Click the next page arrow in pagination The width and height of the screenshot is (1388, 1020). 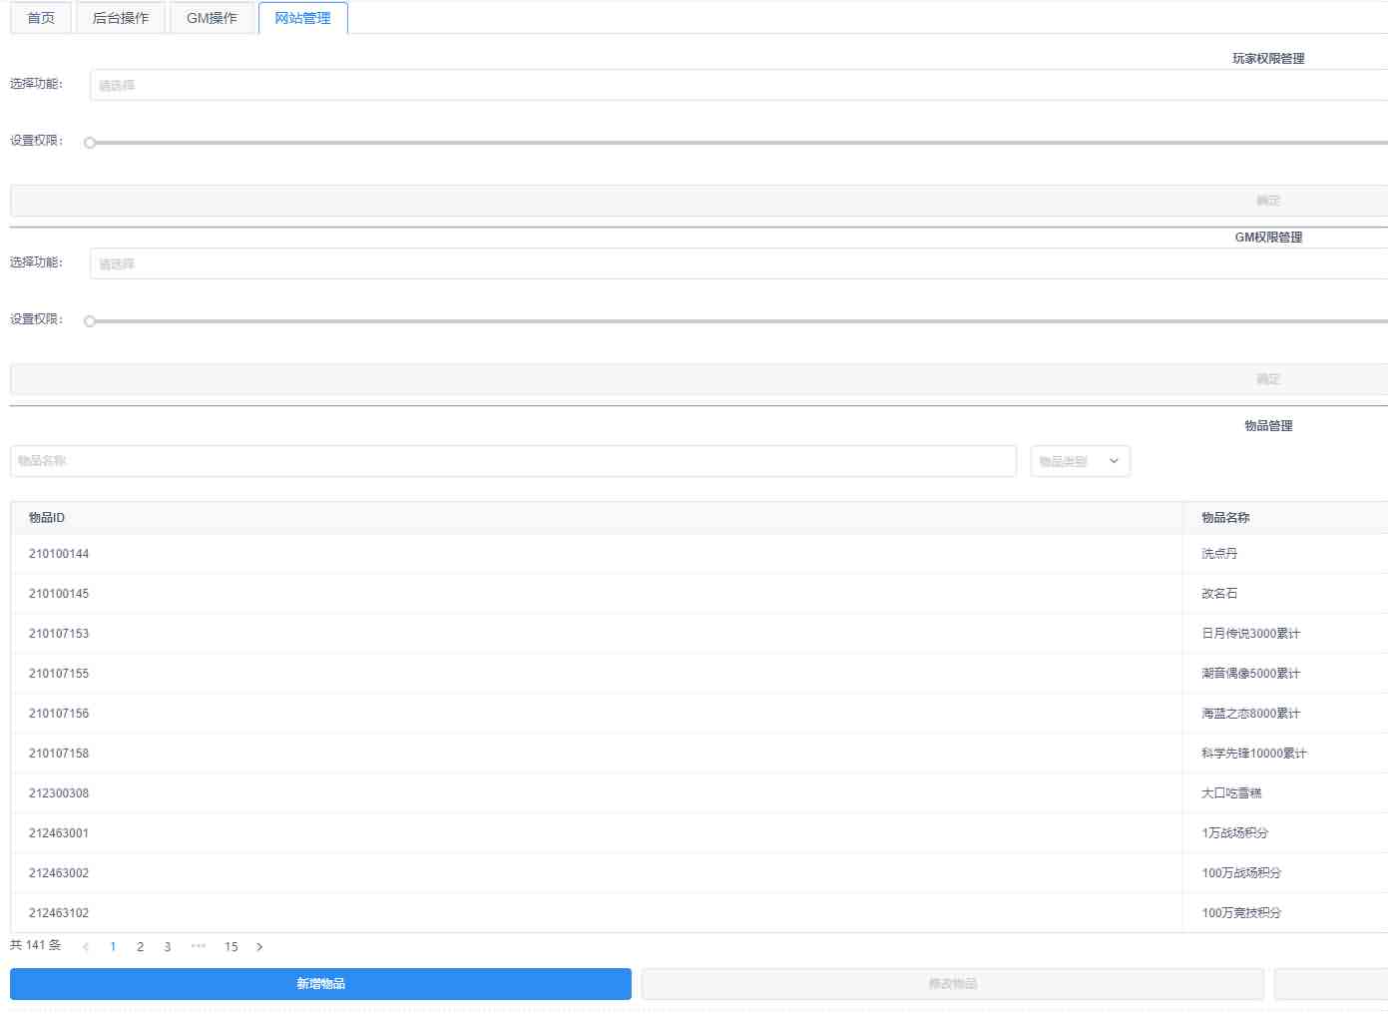pyautogui.click(x=259, y=947)
